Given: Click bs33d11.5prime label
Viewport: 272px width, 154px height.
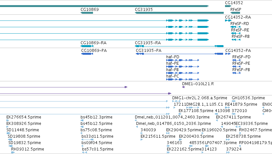Looking at the screenshot, I should tap(97, 136).
